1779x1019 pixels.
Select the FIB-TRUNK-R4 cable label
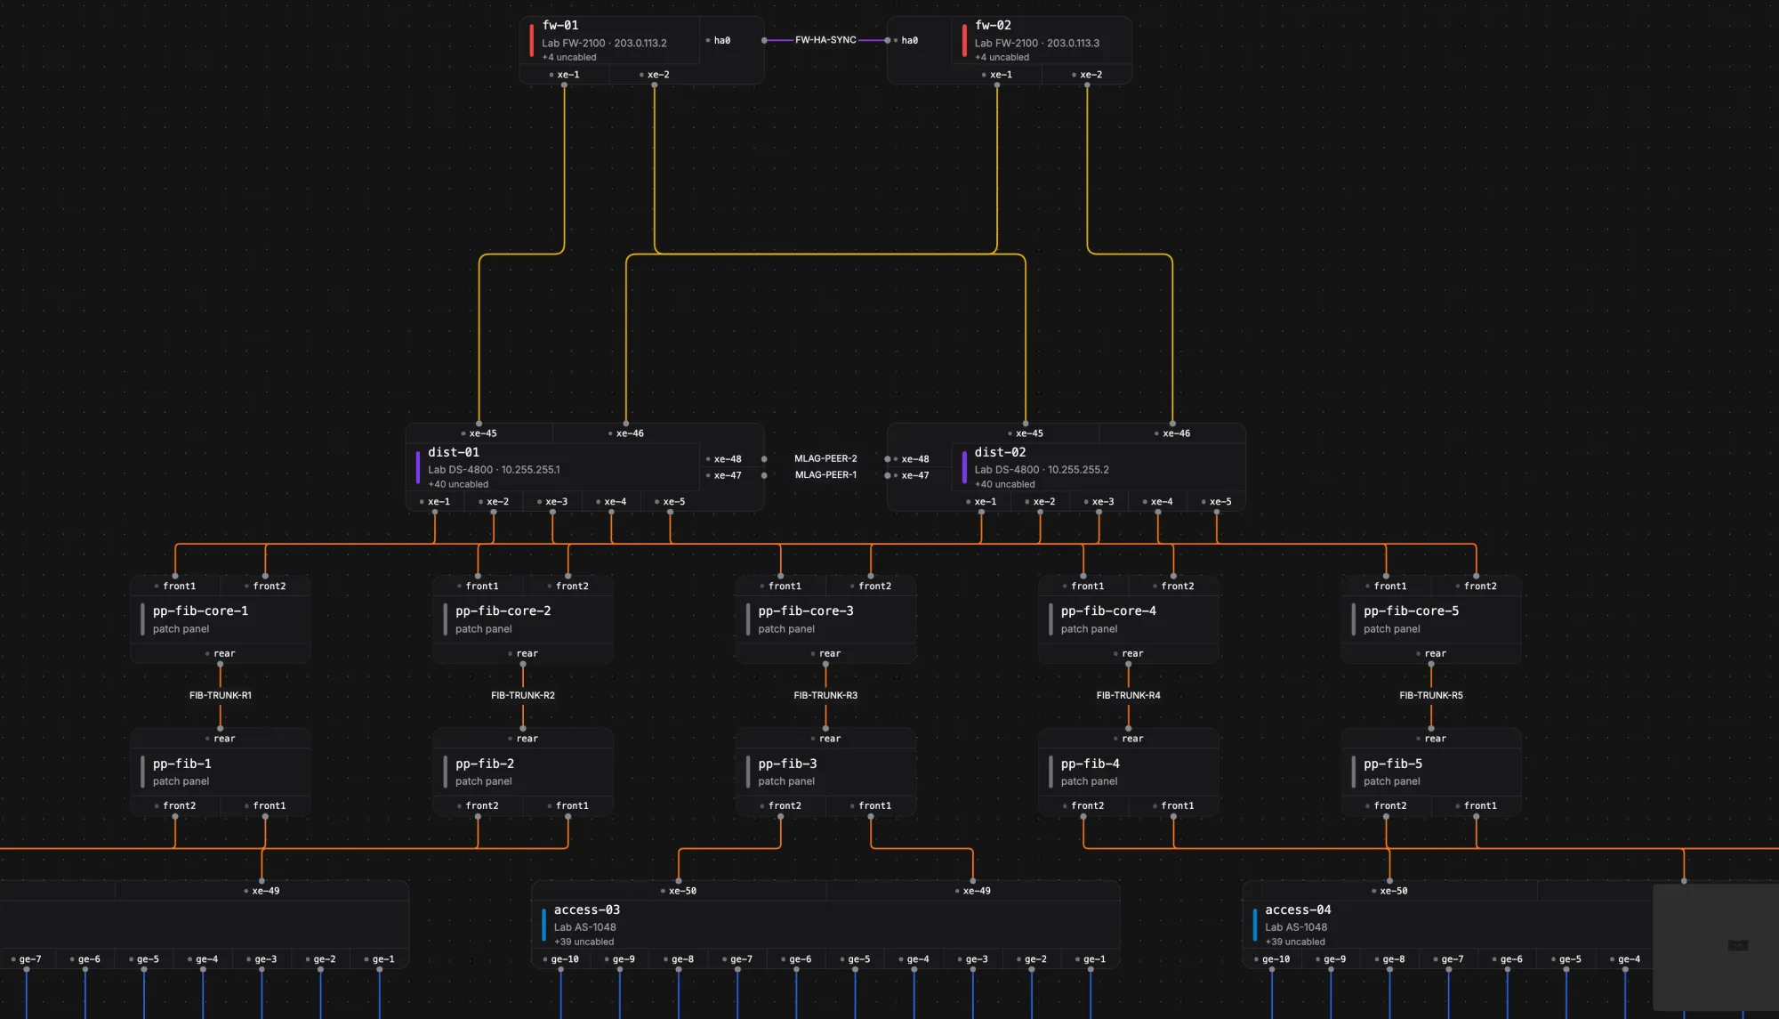click(1128, 696)
